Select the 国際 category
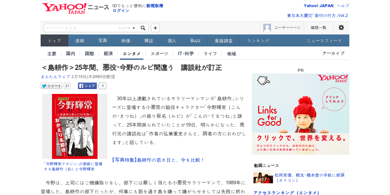390x195 pixels. click(x=89, y=54)
